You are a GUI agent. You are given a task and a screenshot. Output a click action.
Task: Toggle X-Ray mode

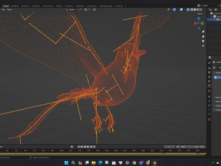pos(188,10)
